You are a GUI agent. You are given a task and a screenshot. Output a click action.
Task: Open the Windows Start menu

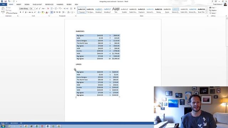coord(3,126)
